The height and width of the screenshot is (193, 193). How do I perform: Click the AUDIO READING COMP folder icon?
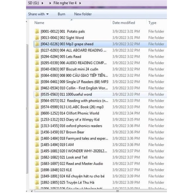click(37, 63)
